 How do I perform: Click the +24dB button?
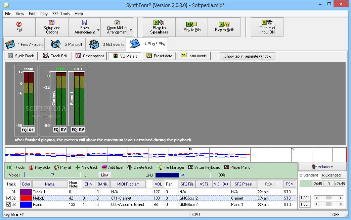pyautogui.click(x=340, y=184)
